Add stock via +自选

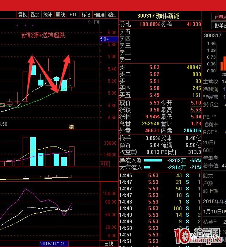coord(99,15)
